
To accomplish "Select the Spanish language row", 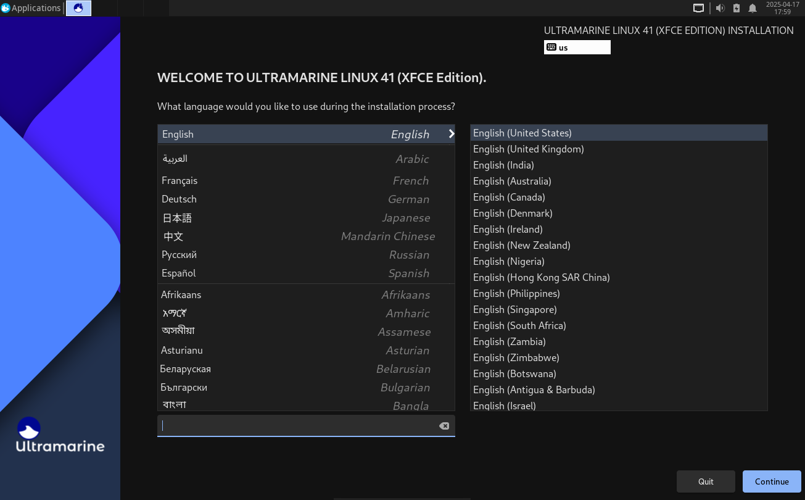I will pyautogui.click(x=306, y=273).
